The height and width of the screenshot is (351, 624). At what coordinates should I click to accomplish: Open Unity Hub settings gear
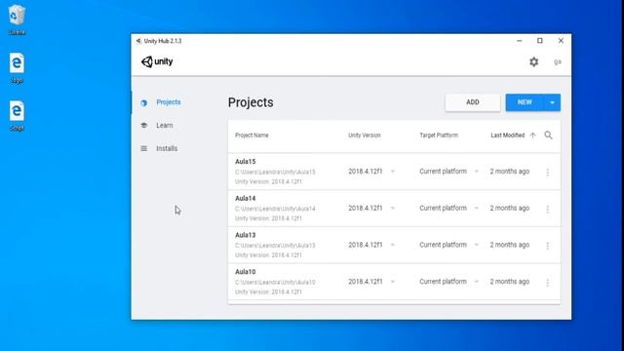pyautogui.click(x=533, y=61)
